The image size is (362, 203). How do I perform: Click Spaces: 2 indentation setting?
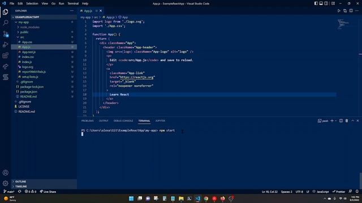point(287,192)
